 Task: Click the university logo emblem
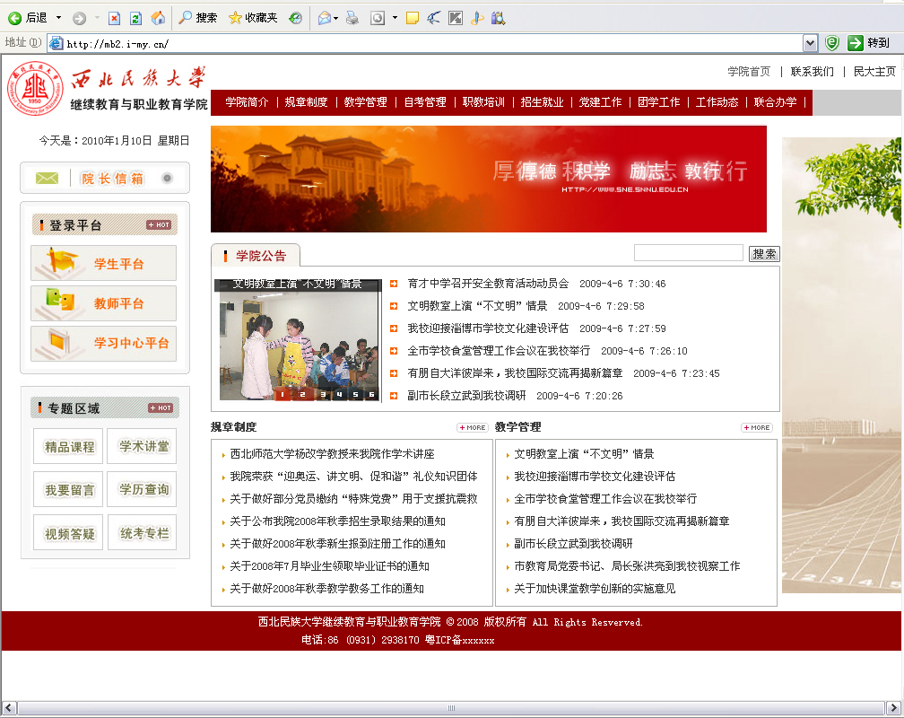pos(35,88)
